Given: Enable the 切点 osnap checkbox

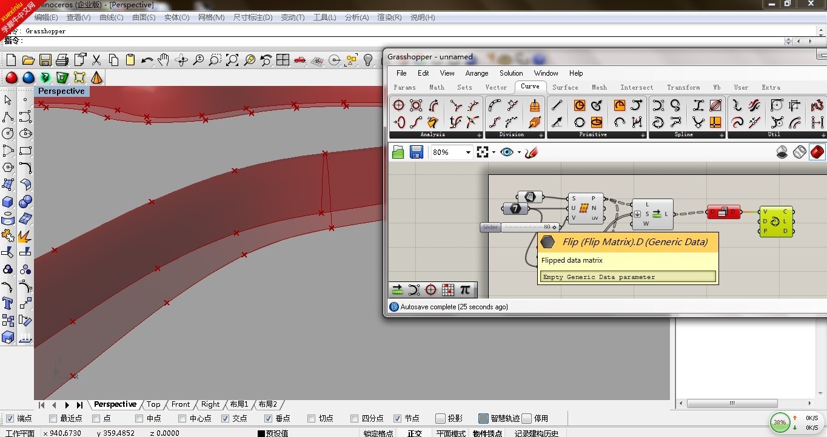Looking at the screenshot, I should pyautogui.click(x=311, y=418).
